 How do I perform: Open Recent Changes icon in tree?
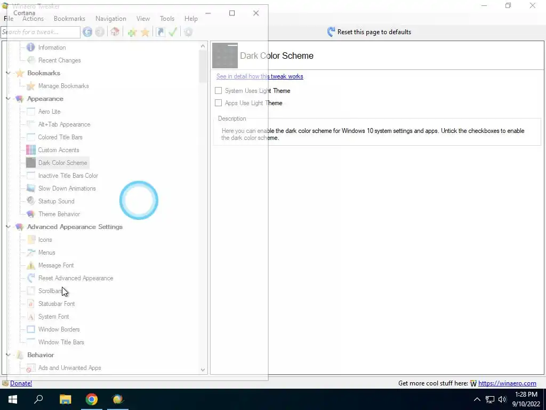[x=30, y=60]
